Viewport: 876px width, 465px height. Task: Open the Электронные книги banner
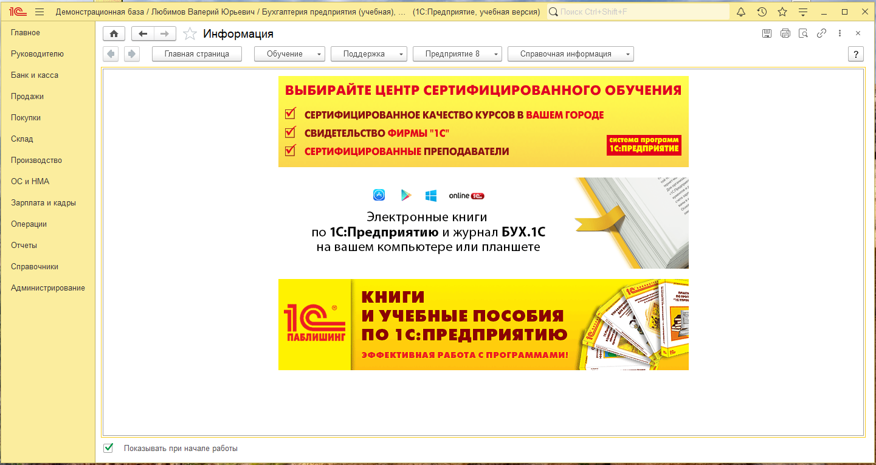pos(483,223)
